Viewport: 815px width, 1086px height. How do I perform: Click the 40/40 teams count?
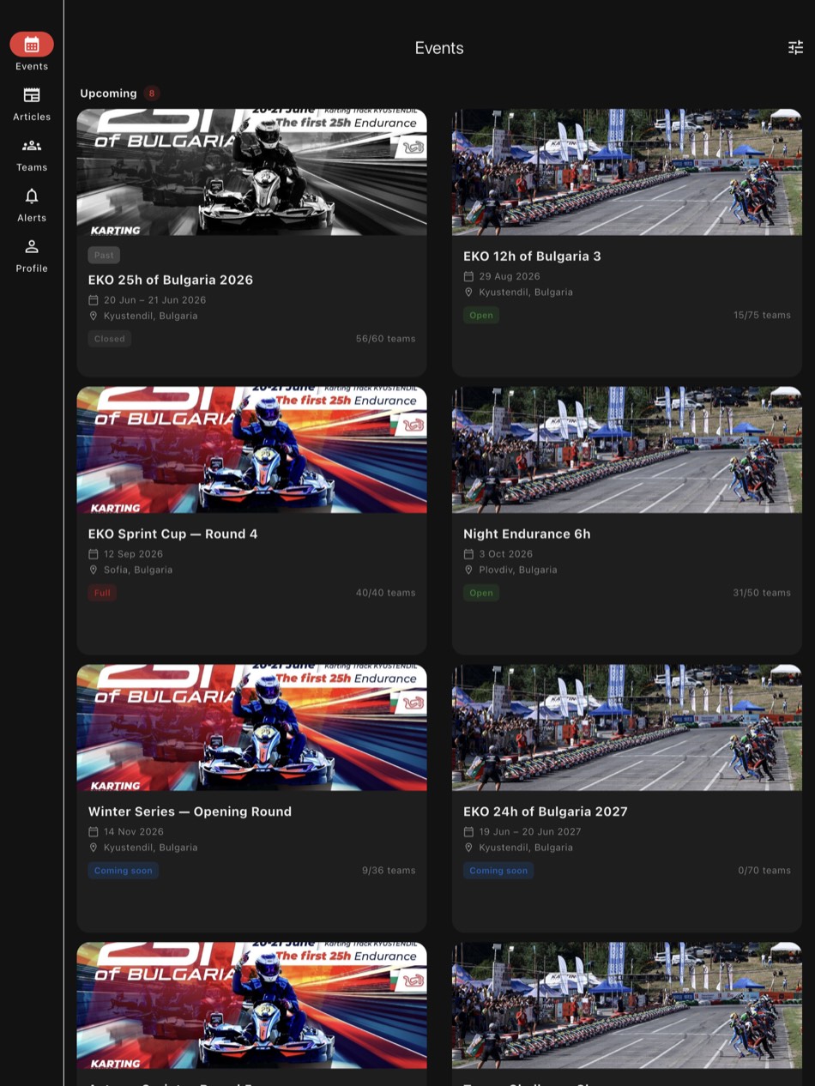[385, 593]
